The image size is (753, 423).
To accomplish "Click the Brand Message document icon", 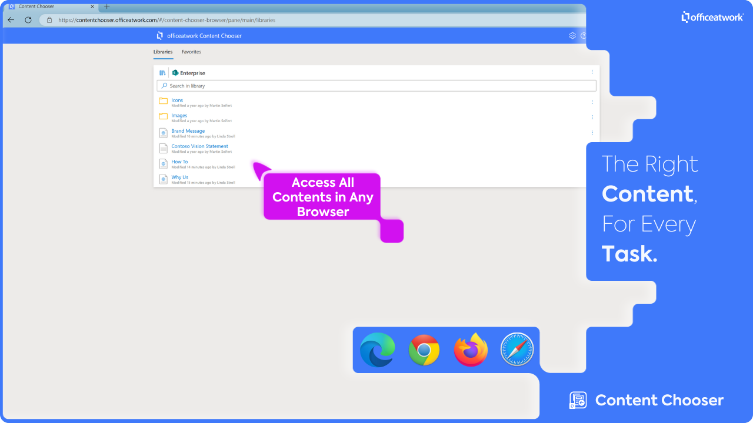I will click(164, 133).
